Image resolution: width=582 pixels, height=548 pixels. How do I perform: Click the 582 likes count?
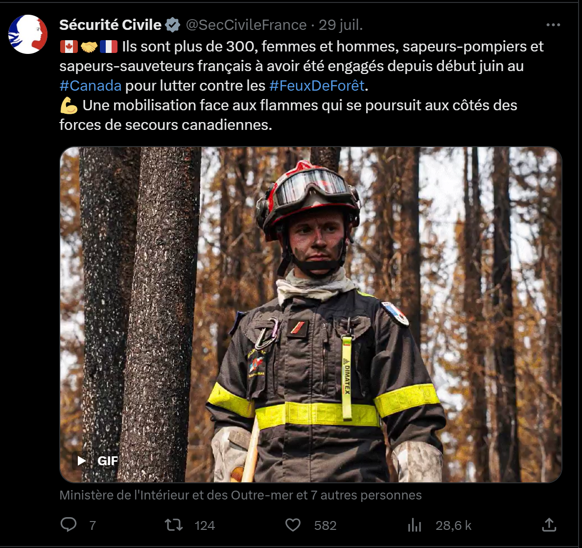pyautogui.click(x=325, y=525)
